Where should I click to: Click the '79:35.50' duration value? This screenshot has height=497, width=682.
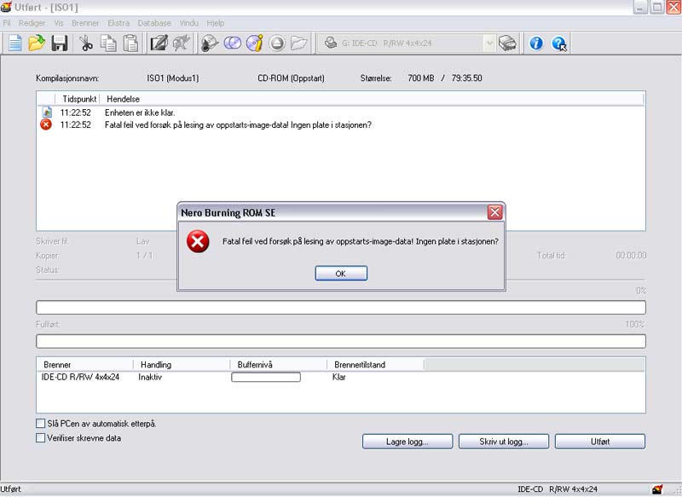466,78
